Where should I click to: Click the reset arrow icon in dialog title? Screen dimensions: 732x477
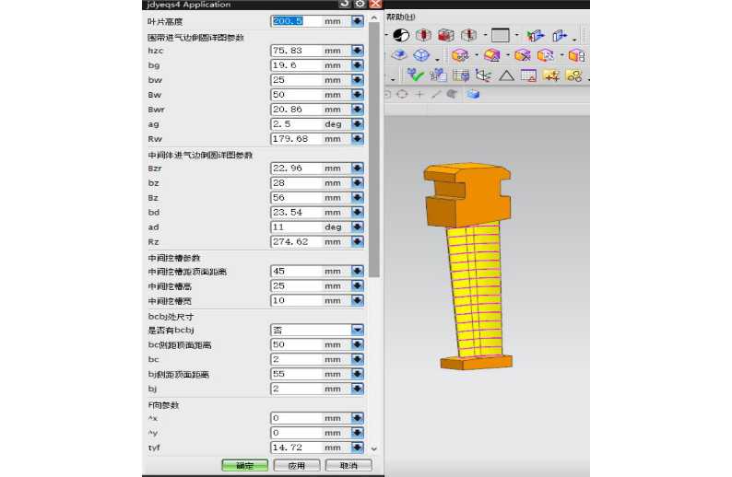[x=345, y=4]
